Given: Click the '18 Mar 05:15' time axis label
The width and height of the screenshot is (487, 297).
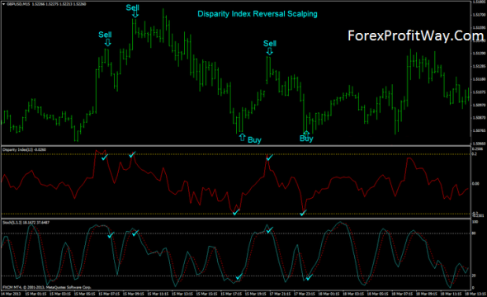Looking at the screenshot, I should (x=378, y=294).
